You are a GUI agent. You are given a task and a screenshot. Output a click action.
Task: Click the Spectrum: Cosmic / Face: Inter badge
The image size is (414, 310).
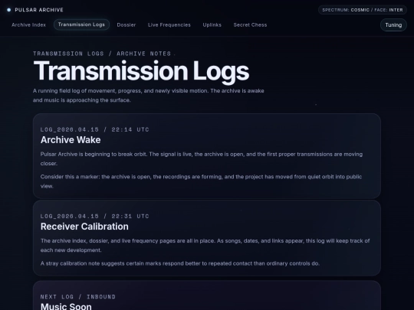(363, 10)
